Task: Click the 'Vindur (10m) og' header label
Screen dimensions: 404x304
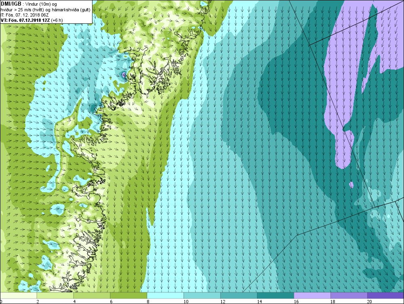Action: tap(42, 4)
